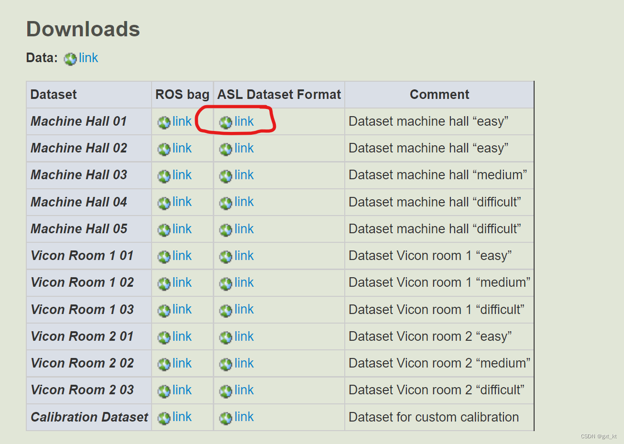The width and height of the screenshot is (624, 444).
Task: Click ROS bag globe icon in Calibration Dataset row
Action: [164, 418]
